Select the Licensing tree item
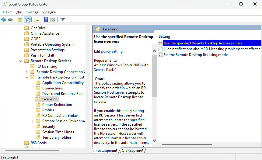Viewport: 262px width, 160px height. [50, 99]
